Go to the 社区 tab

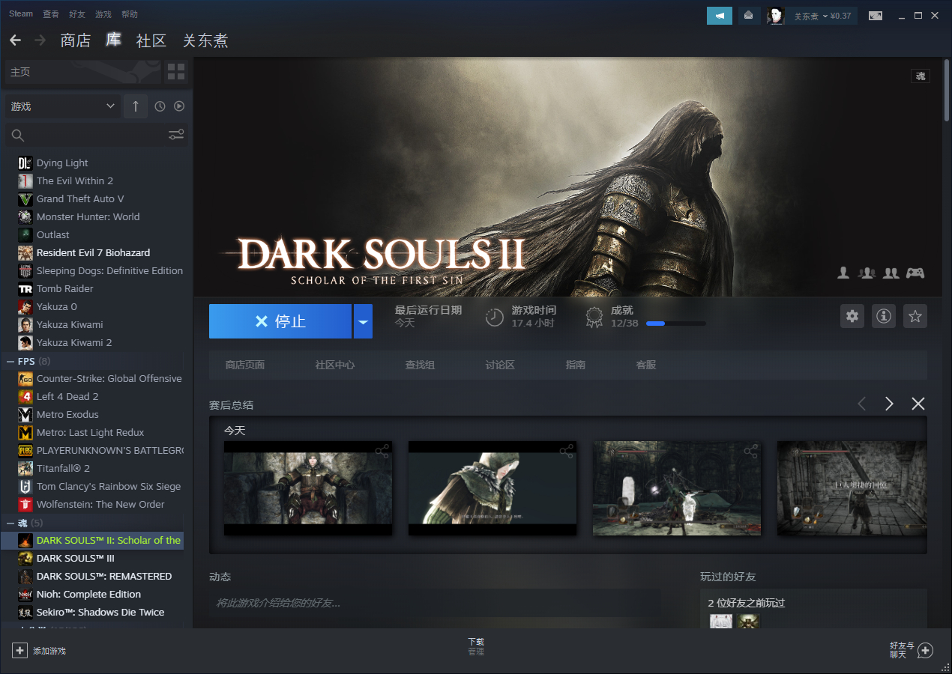click(151, 40)
